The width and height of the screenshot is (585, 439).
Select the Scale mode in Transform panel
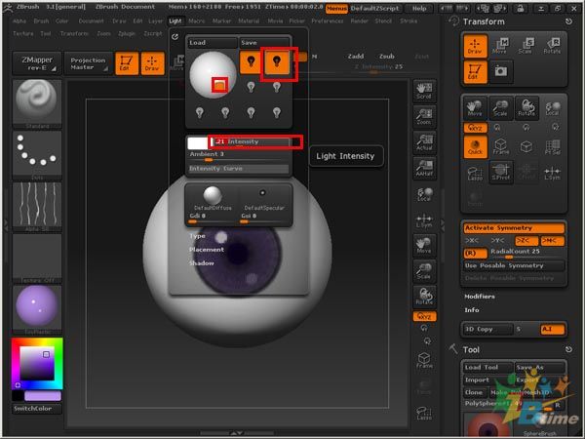tap(526, 46)
